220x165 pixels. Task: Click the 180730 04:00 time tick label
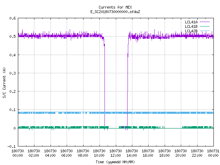click(50, 153)
